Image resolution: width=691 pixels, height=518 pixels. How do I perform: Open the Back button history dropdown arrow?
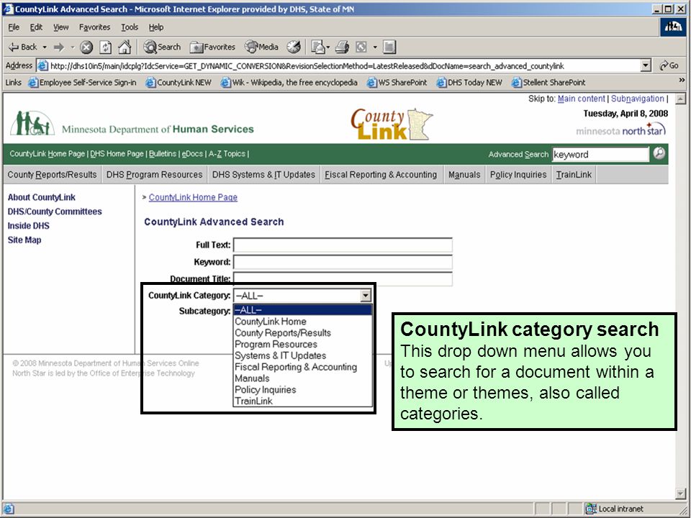45,47
